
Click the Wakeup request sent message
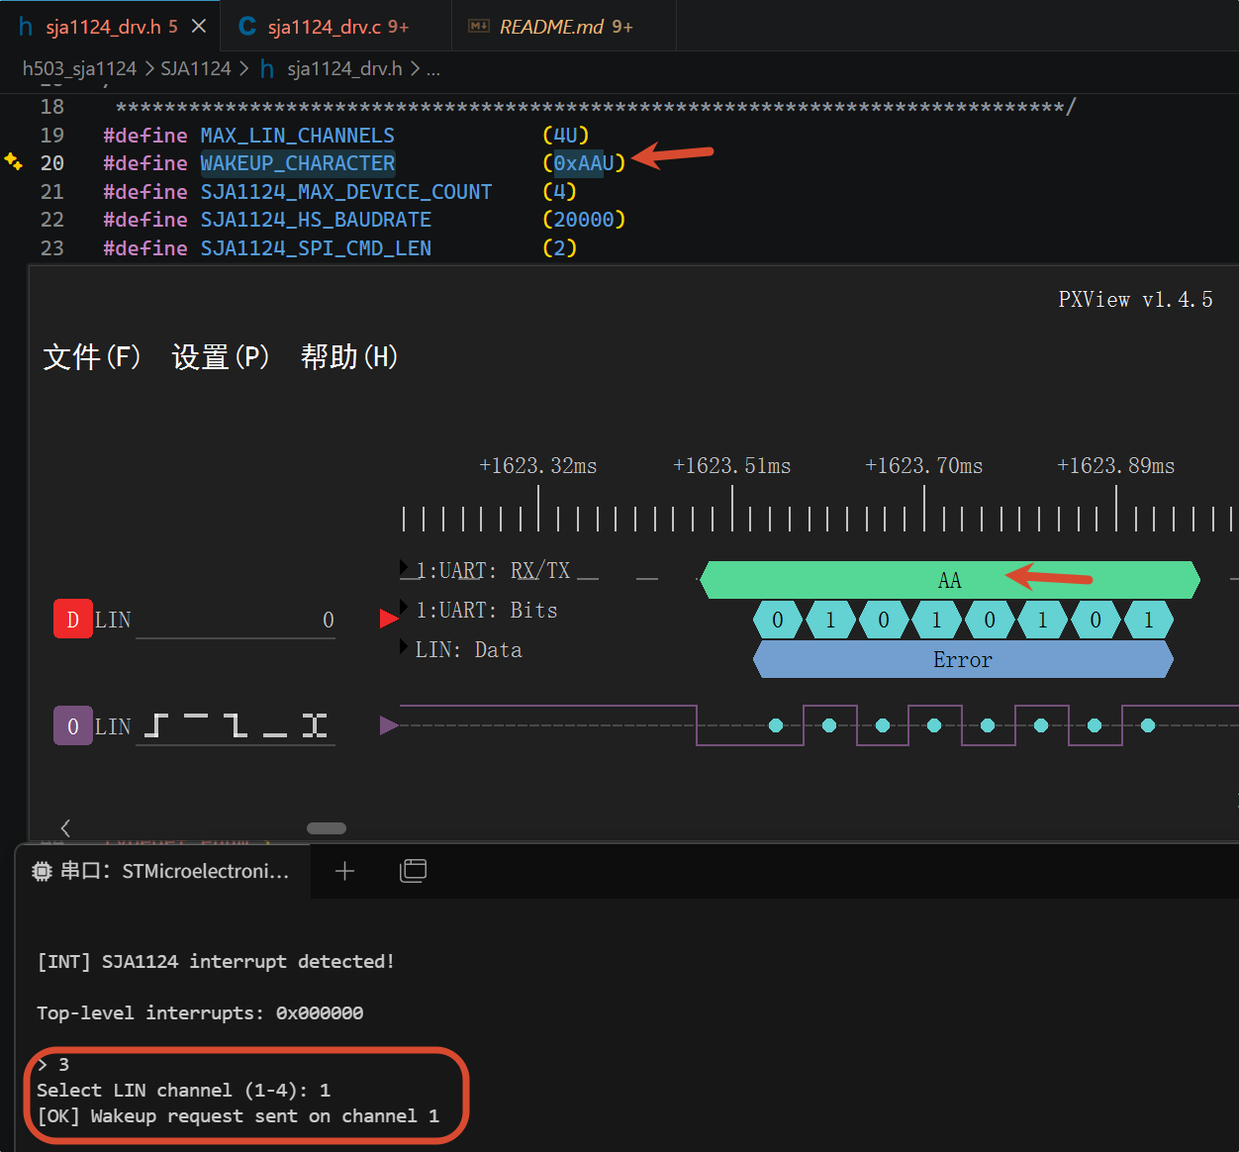(238, 1115)
